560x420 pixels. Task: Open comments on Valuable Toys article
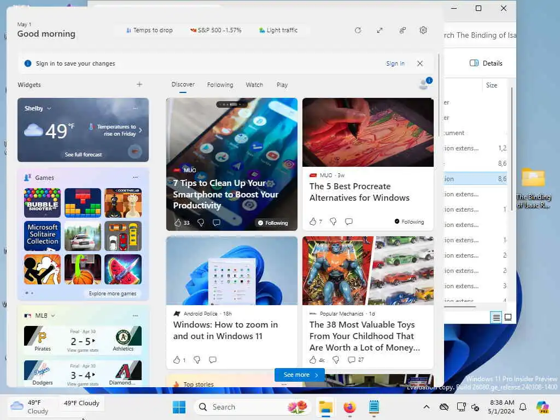(355, 360)
